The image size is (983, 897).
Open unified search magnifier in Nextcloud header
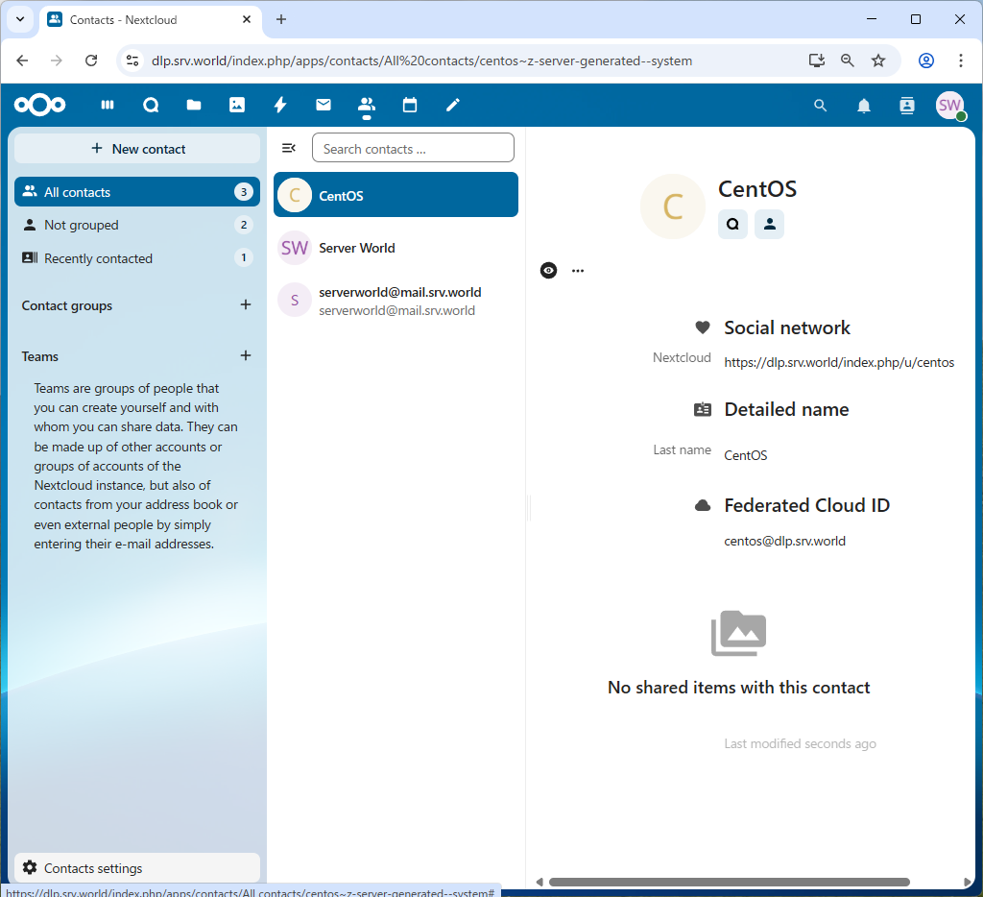pos(820,106)
